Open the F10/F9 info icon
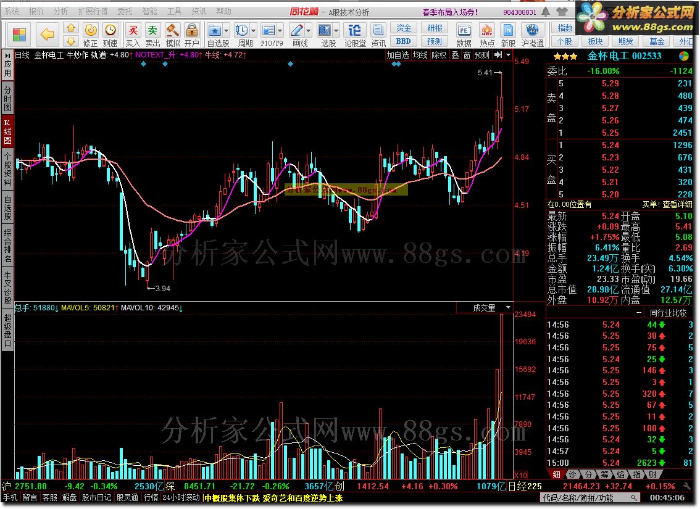The image size is (700, 509). pos(269,31)
